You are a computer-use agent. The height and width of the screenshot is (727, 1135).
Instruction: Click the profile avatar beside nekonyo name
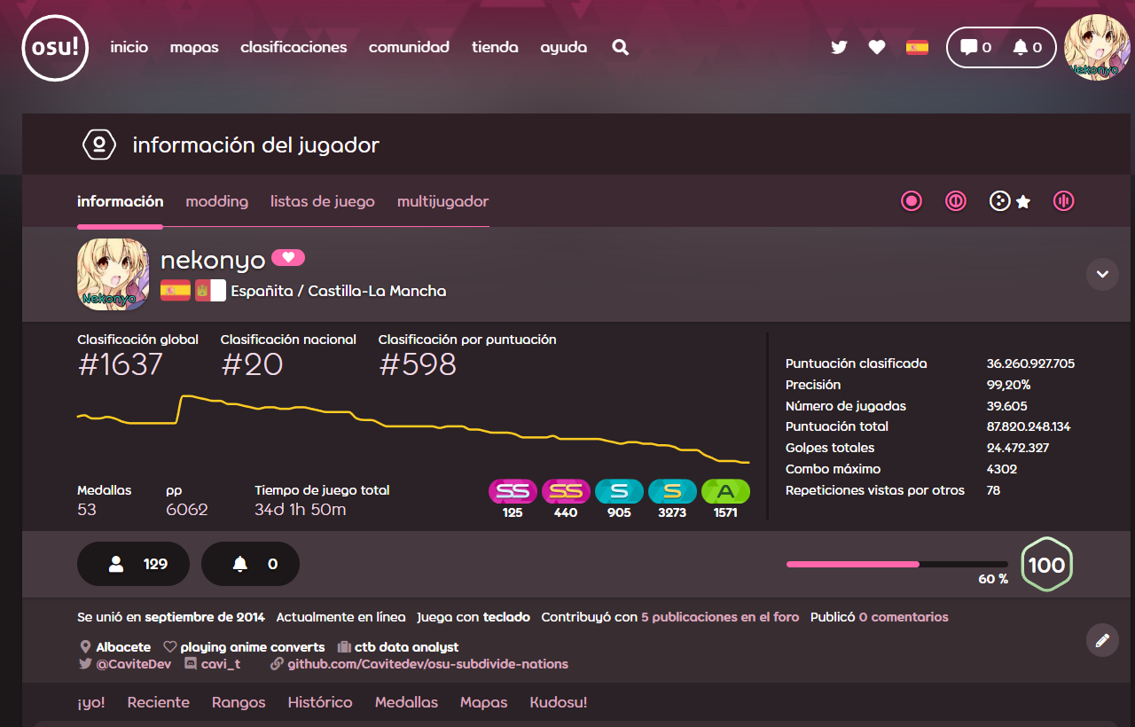pos(113,275)
